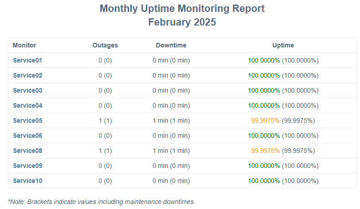Open the Service09 monitor link
The width and height of the screenshot is (360, 209).
tap(27, 166)
